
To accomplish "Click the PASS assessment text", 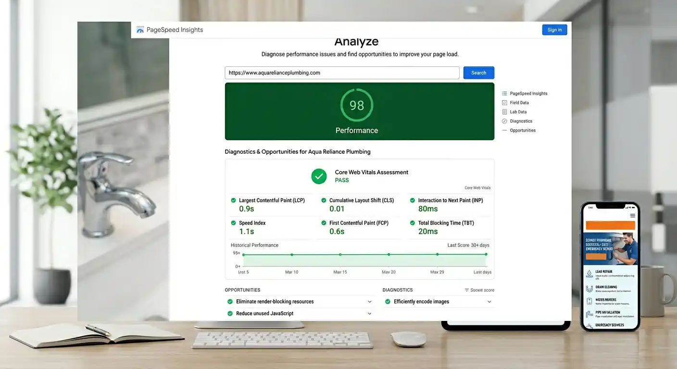I will [x=342, y=181].
